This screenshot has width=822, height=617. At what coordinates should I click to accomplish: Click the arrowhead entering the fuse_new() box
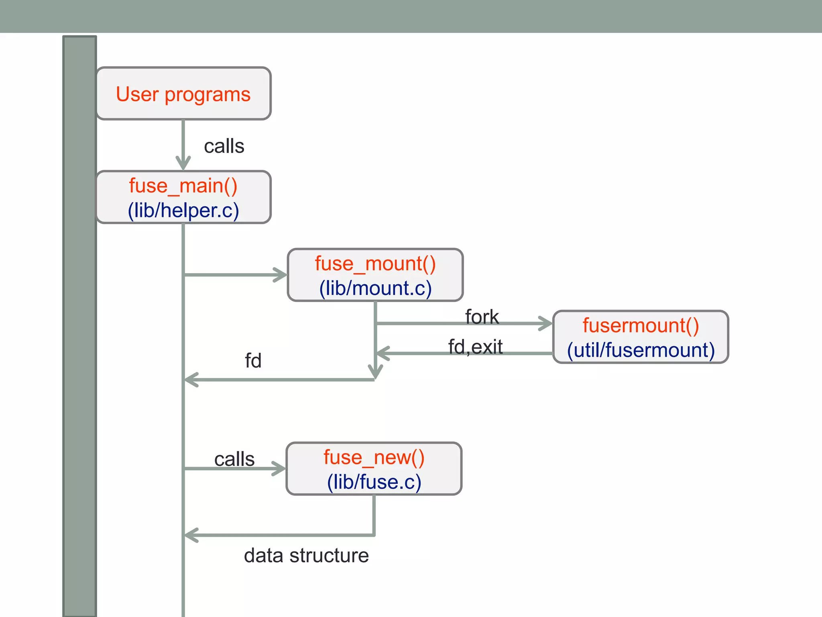(279, 468)
